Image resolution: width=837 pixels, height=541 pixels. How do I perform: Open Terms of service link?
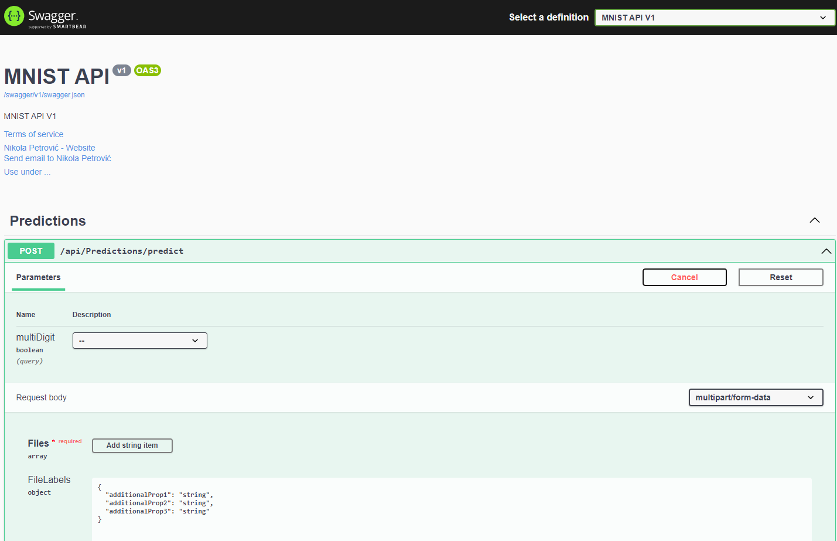[x=34, y=134]
